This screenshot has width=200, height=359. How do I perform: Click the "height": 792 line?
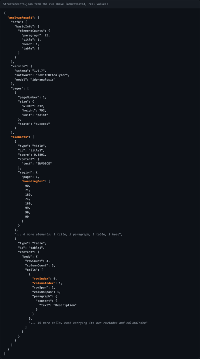pos(34,110)
